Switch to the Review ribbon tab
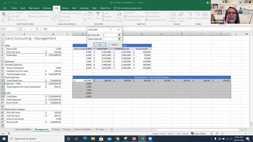 tap(65, 8)
